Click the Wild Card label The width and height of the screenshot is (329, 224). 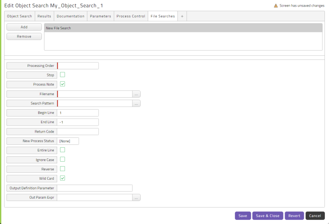(x=46, y=178)
